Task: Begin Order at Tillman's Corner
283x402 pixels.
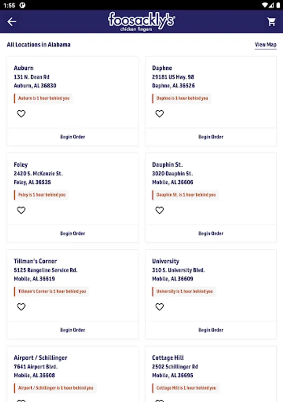Action: tap(72, 330)
